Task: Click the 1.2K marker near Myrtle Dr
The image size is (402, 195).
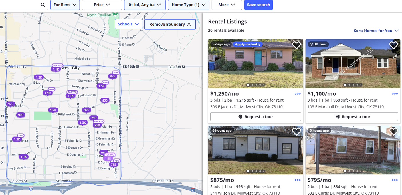Action: (x=39, y=77)
